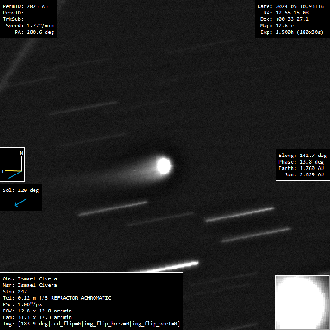Click the N/E compass orientation indicator
Screen dimensions: 330x330
coord(12,165)
